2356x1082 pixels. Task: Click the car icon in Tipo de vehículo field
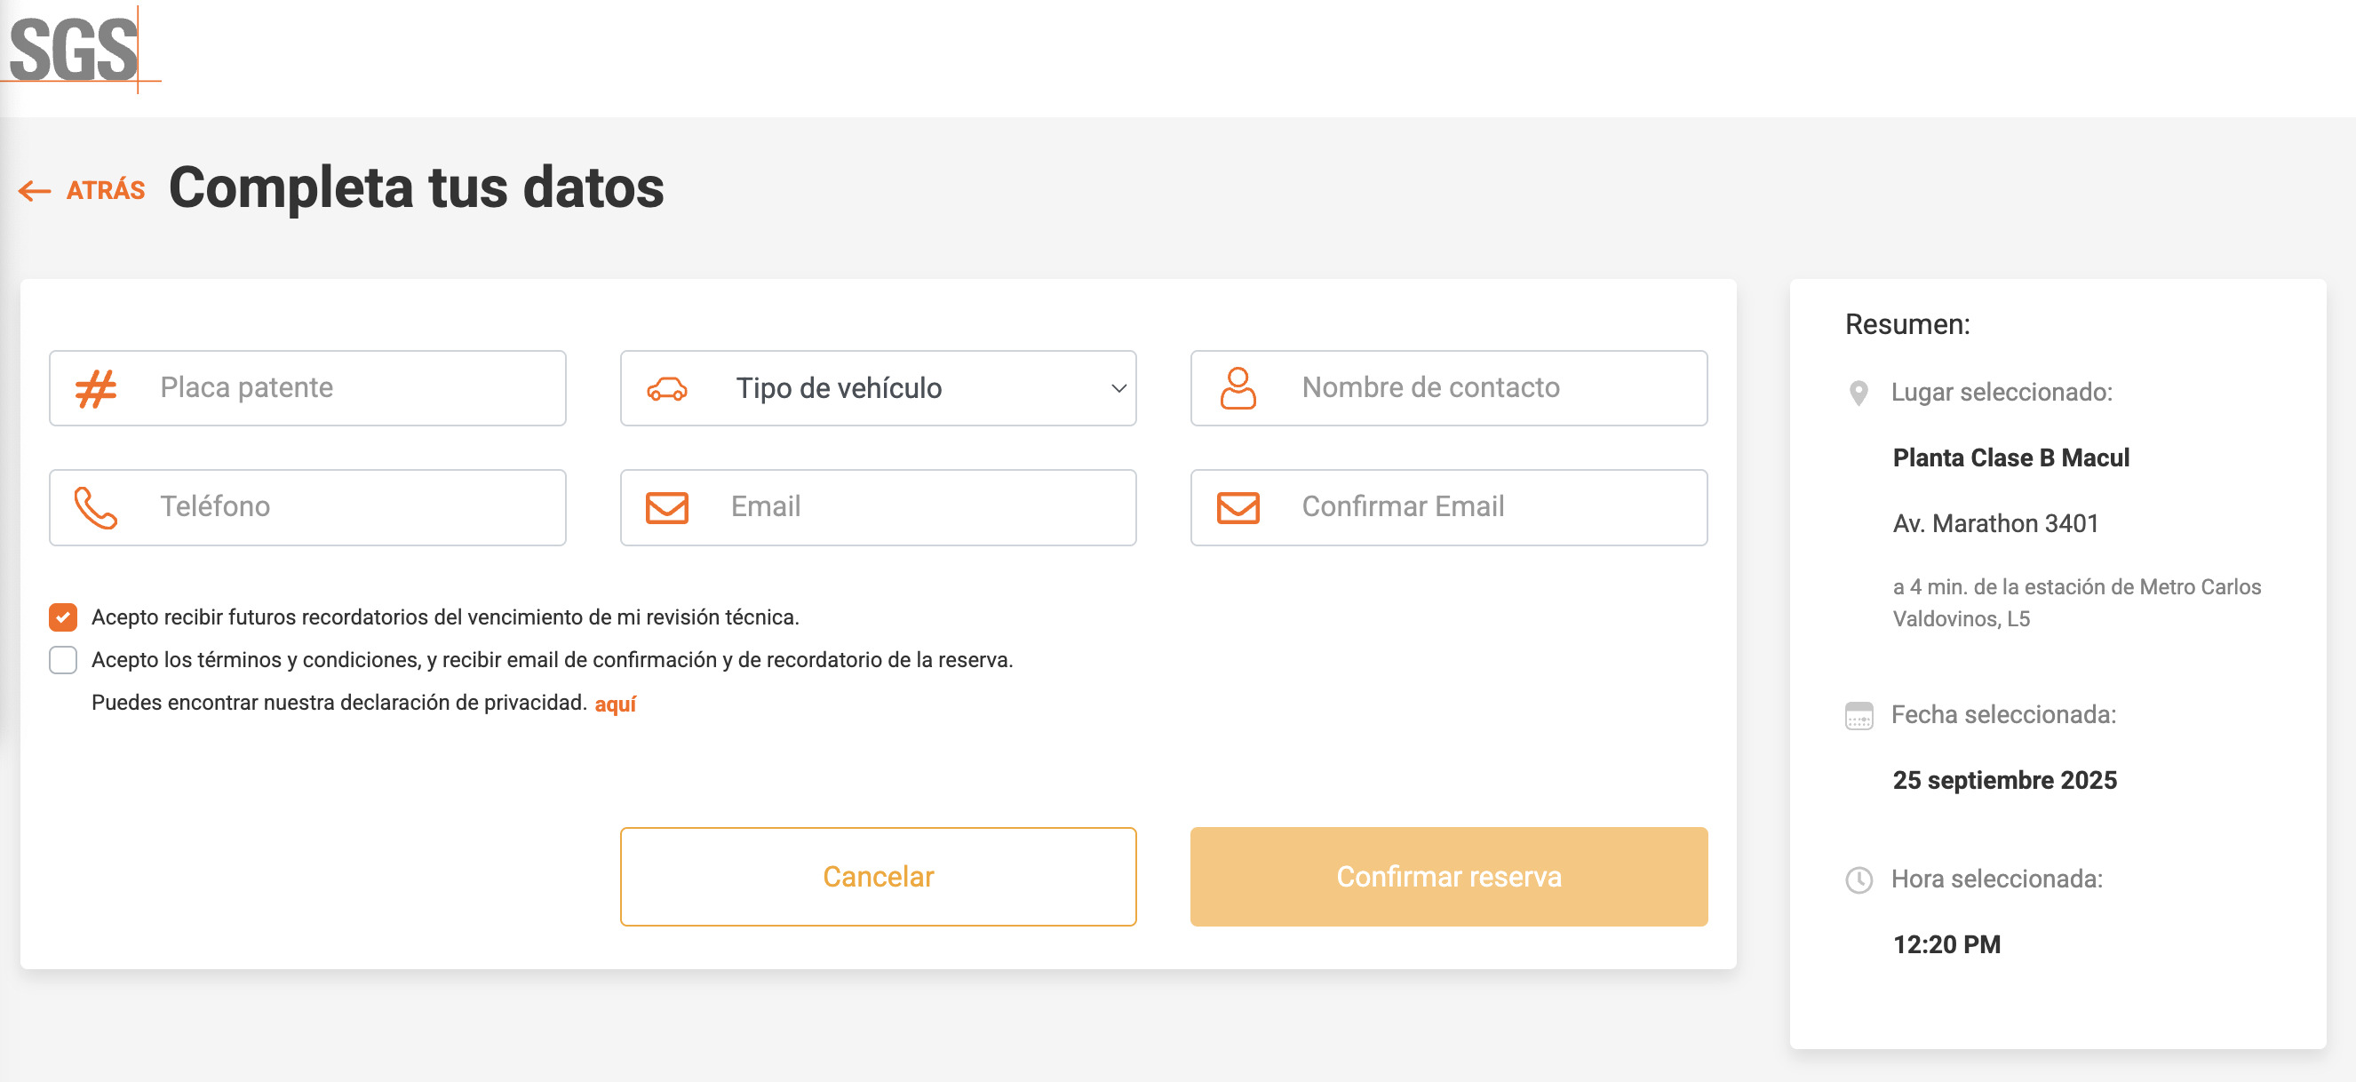(669, 388)
